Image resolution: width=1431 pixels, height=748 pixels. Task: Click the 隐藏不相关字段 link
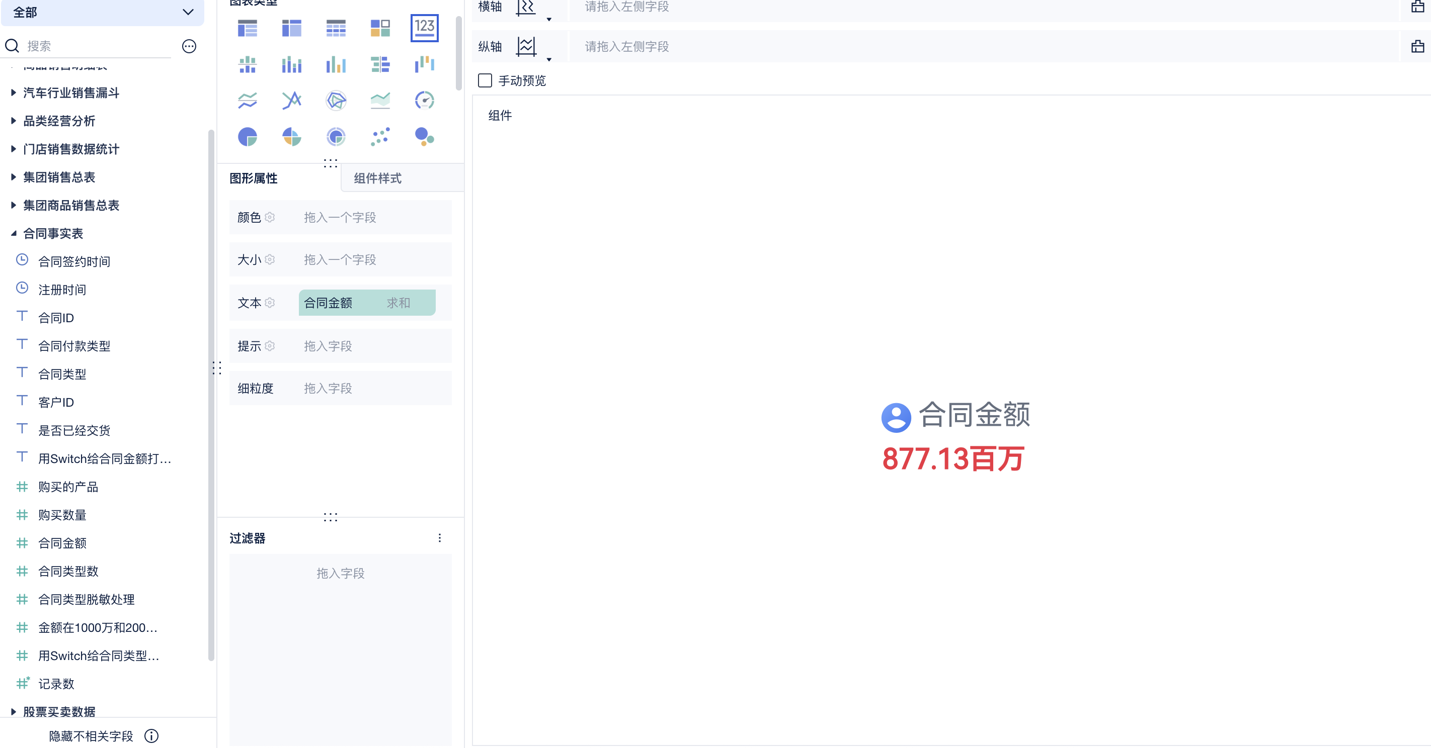click(91, 736)
